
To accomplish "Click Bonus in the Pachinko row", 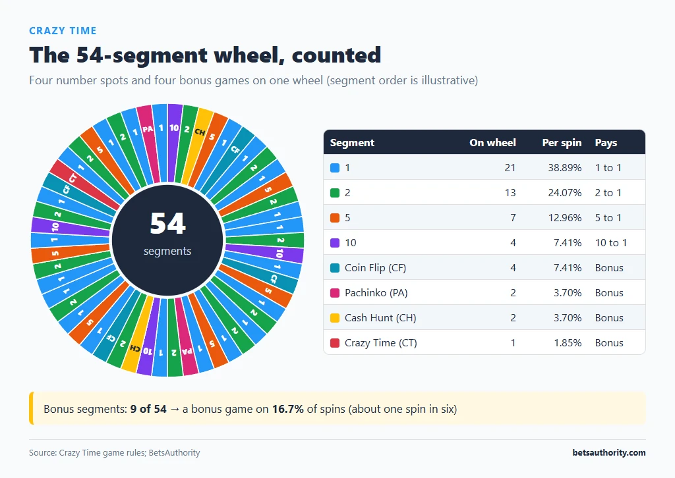I will tap(609, 292).
